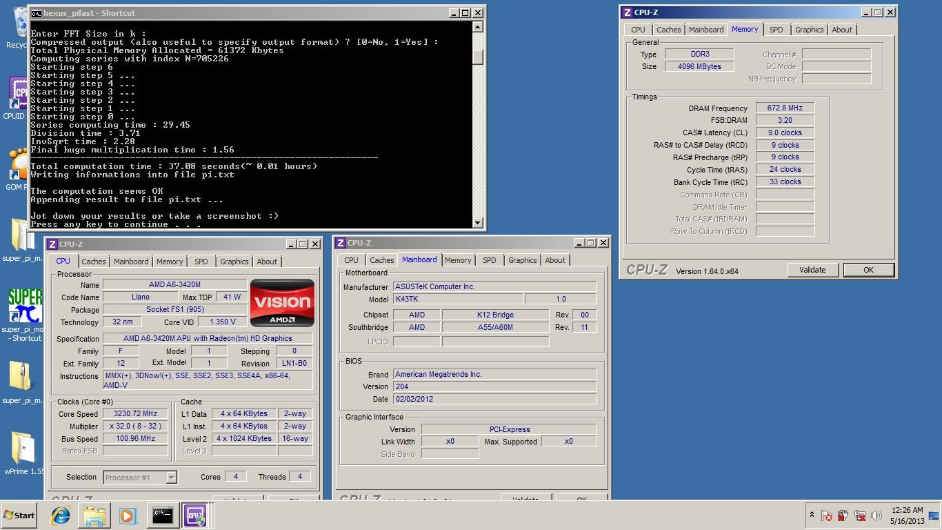
Task: Switch to CPU tab in Memory window
Action: [x=638, y=30]
